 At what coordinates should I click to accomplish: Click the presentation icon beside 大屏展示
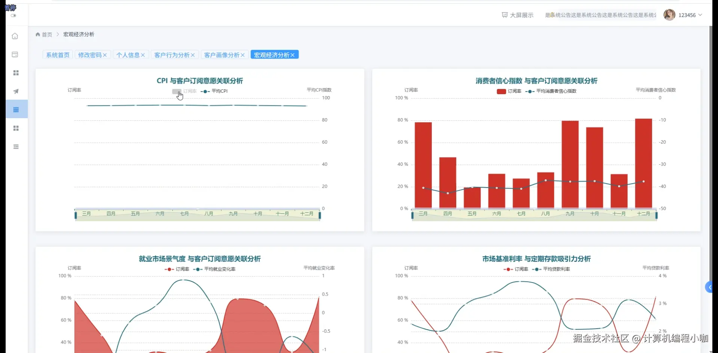505,15
